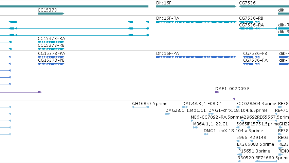The image size is (289, 163).
Task: Click the CG15373-RB transcript label
Action: coord(51,45)
